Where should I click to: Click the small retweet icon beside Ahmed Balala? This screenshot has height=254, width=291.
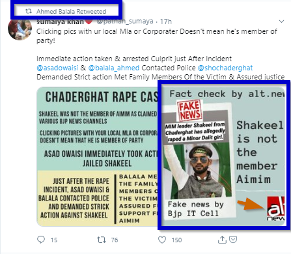[x=29, y=11]
